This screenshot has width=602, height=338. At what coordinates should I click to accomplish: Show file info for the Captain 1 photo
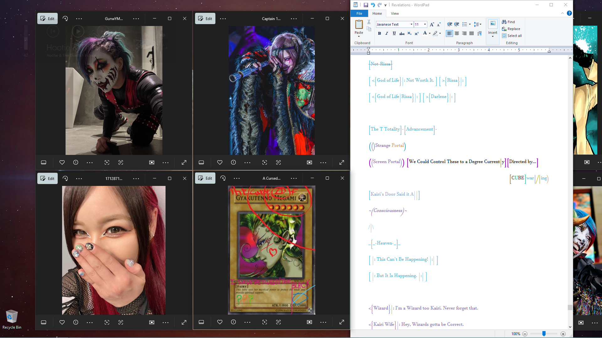pyautogui.click(x=233, y=162)
